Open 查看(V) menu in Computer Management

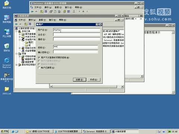click(42, 20)
